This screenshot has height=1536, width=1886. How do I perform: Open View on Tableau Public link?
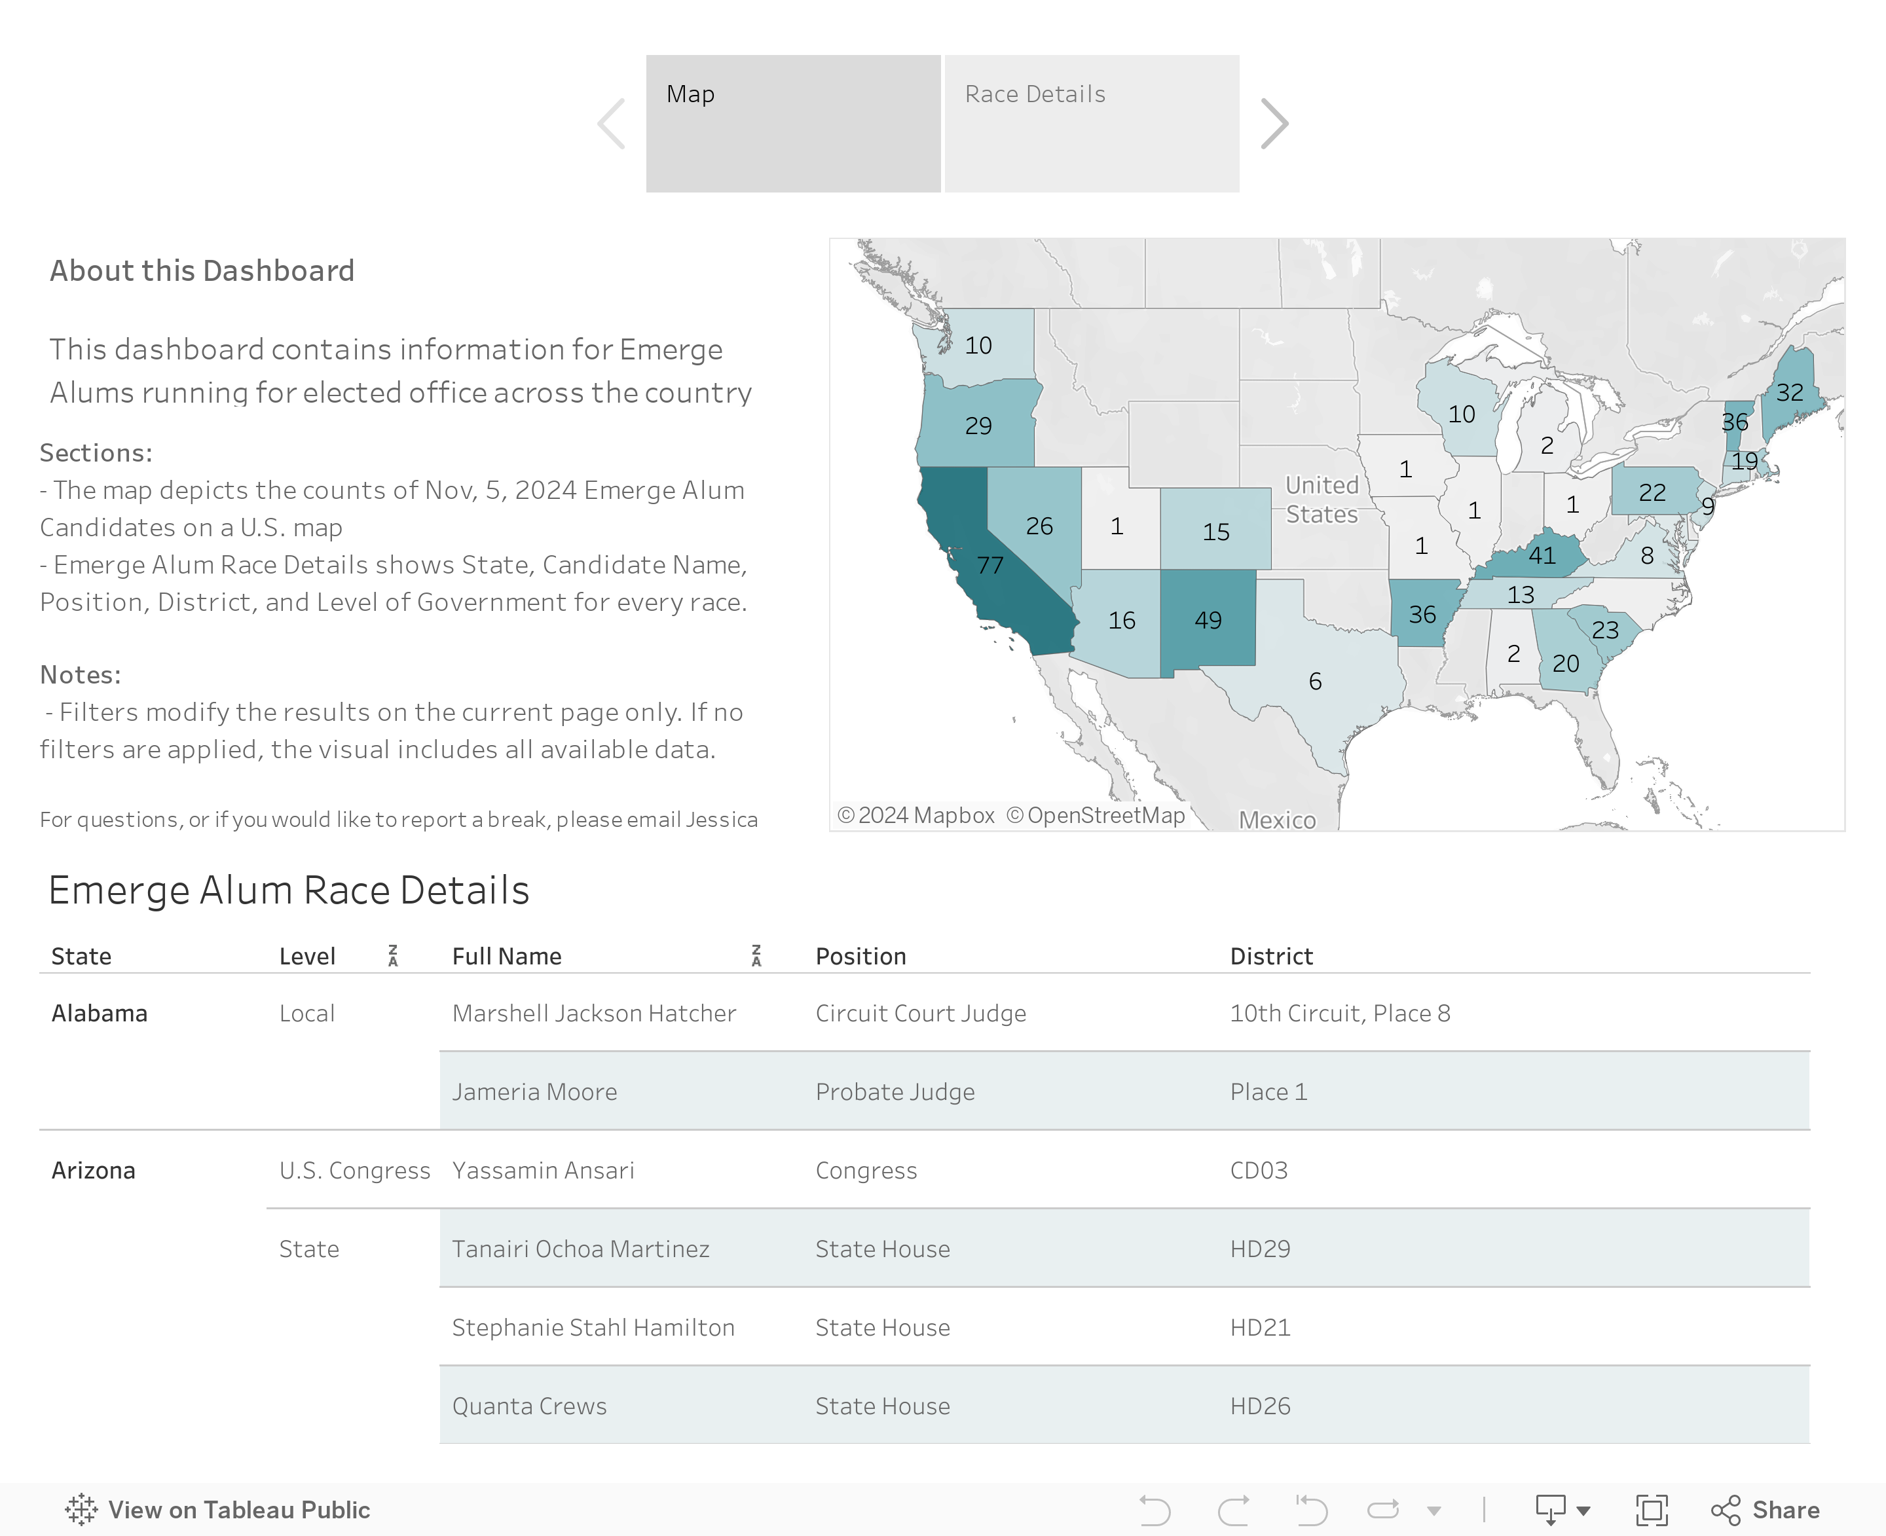point(217,1509)
